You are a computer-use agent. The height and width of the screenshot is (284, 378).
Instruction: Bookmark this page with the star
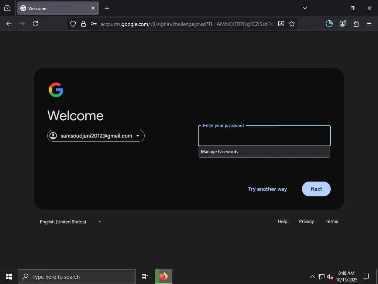[x=292, y=24]
